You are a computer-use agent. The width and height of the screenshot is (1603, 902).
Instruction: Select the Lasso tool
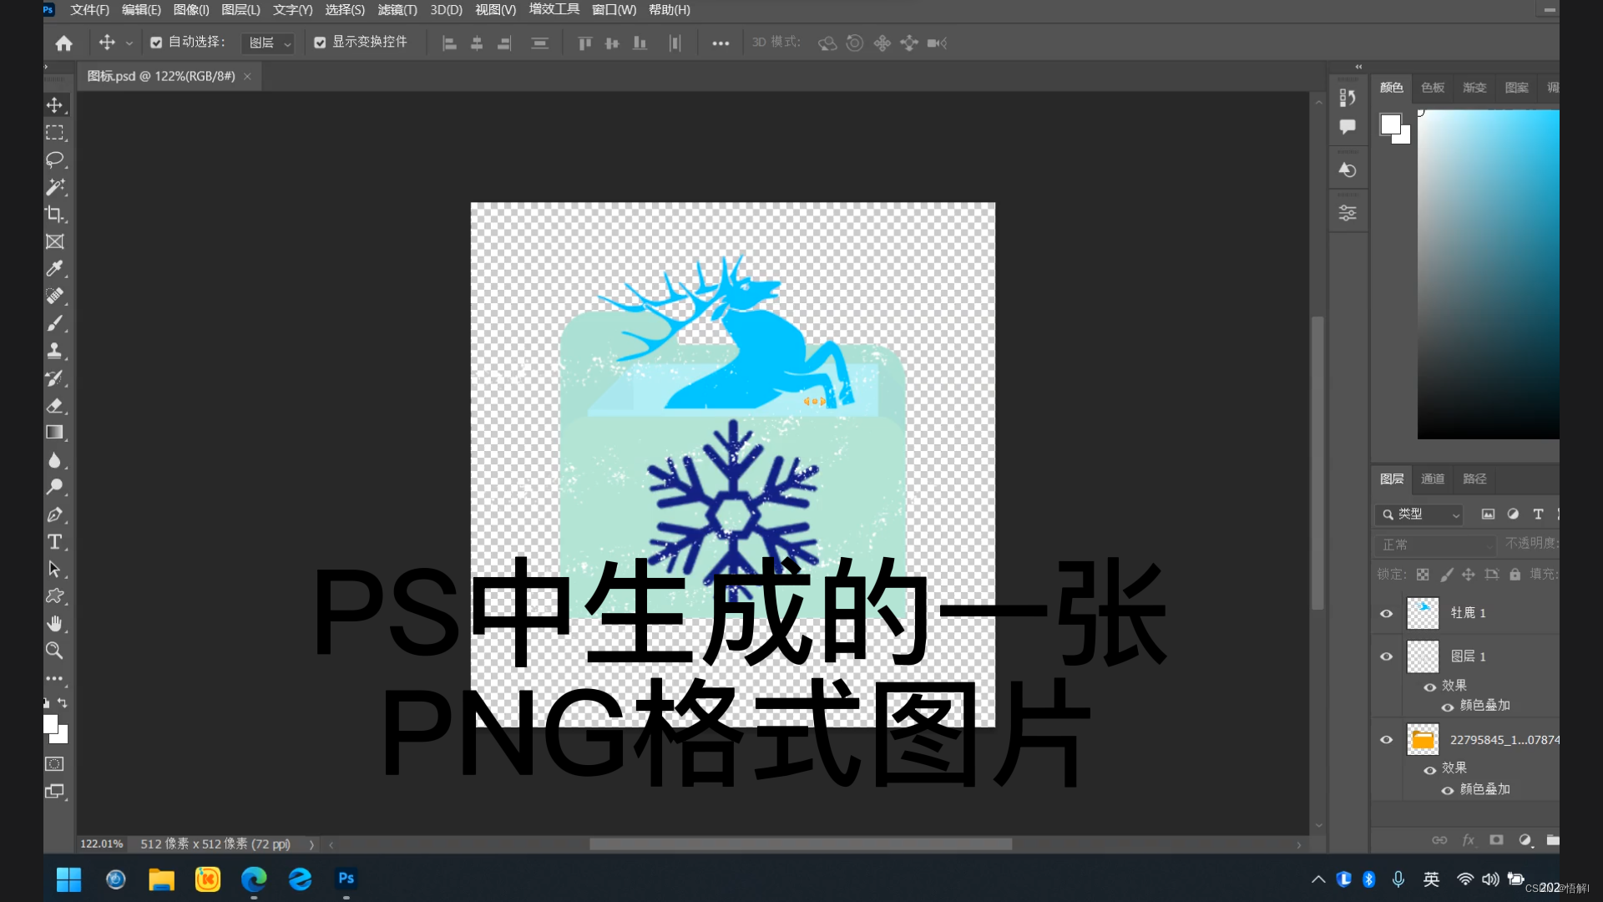(55, 160)
